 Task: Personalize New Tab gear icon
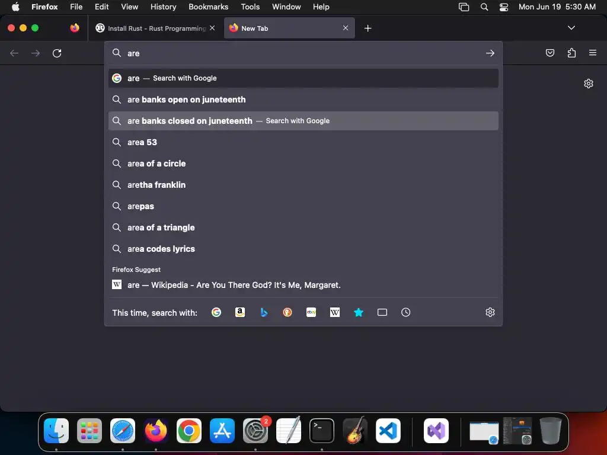click(x=589, y=84)
